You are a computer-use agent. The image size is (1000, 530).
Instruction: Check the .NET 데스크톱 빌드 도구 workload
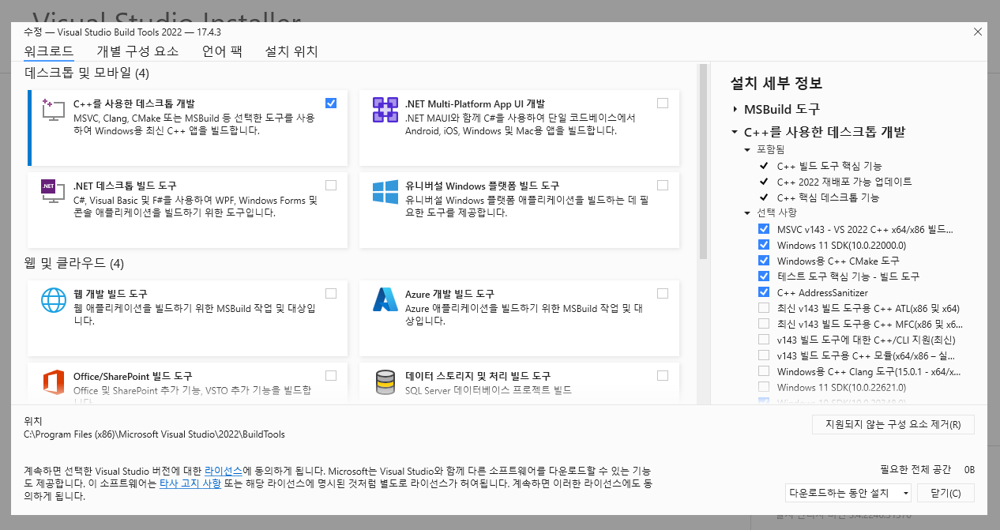[x=331, y=185]
